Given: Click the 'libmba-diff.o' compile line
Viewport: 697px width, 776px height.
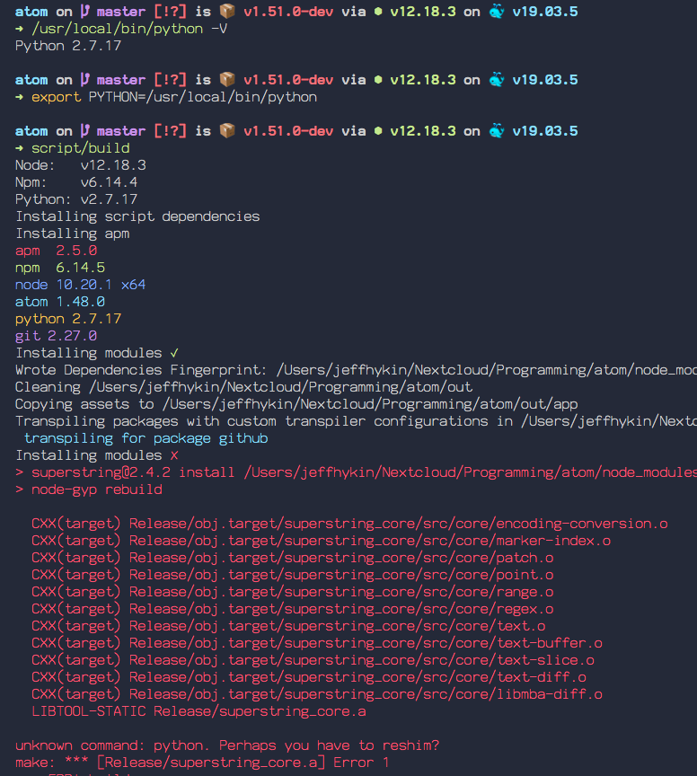Looking at the screenshot, I should pos(317,694).
